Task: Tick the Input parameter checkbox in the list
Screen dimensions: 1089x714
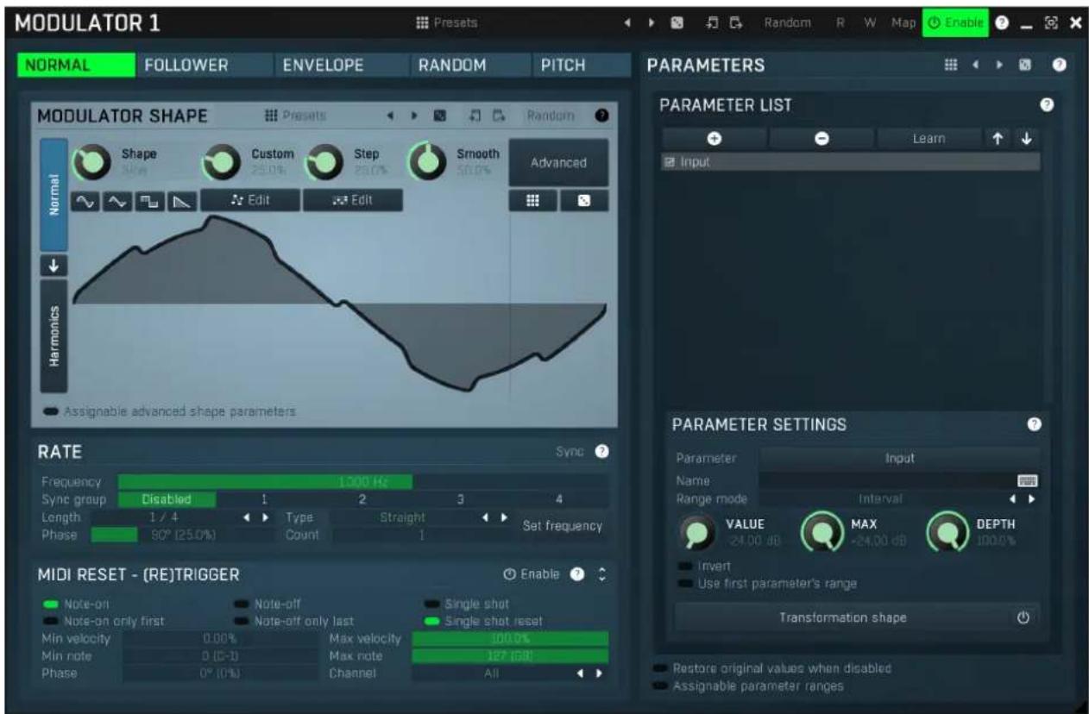Action: click(x=670, y=161)
